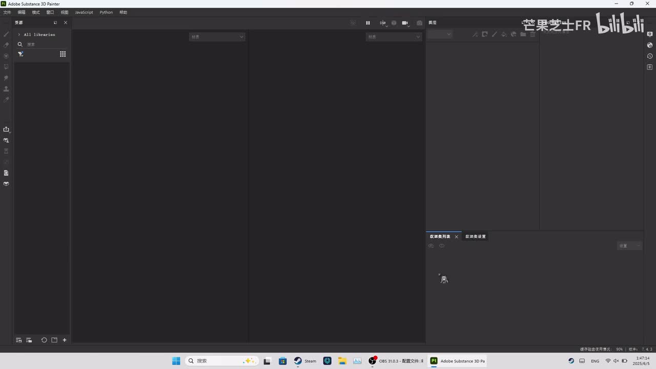The width and height of the screenshot is (656, 369).
Task: Open the Python menu
Action: [x=106, y=12]
